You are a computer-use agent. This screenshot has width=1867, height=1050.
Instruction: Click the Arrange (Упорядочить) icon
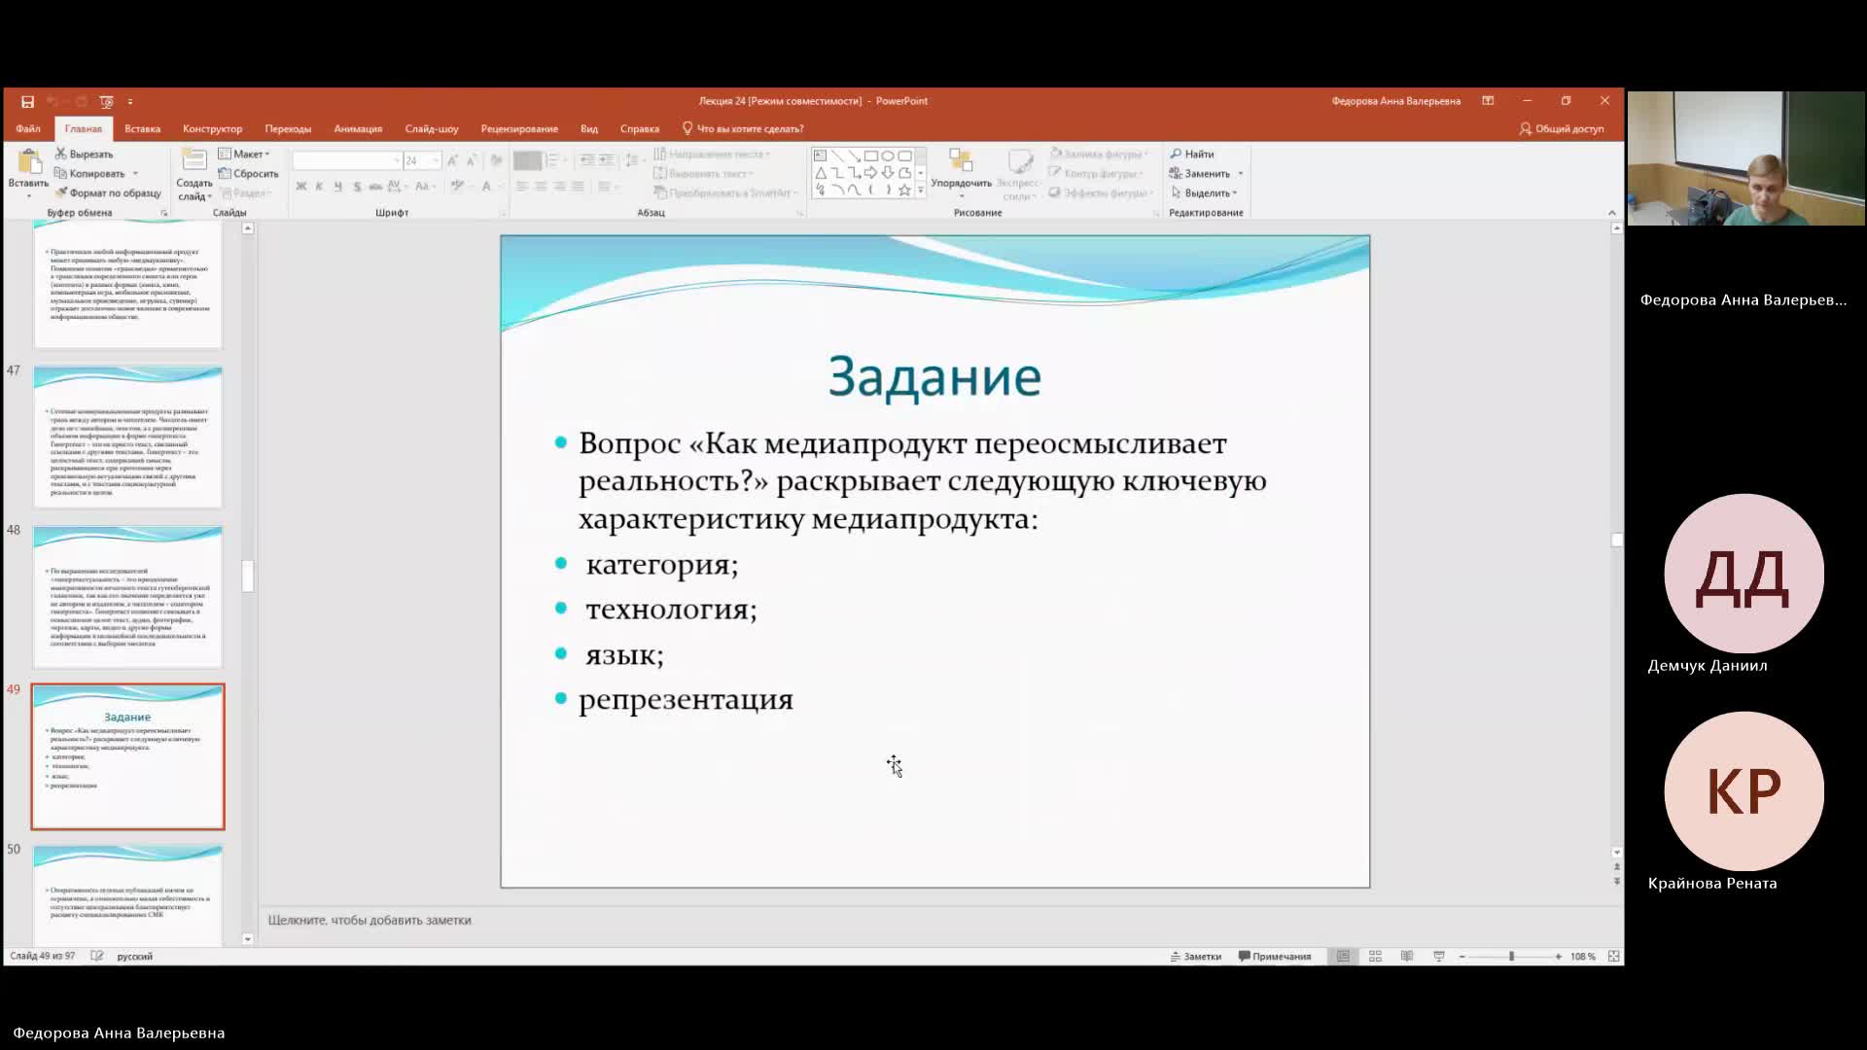pyautogui.click(x=961, y=161)
